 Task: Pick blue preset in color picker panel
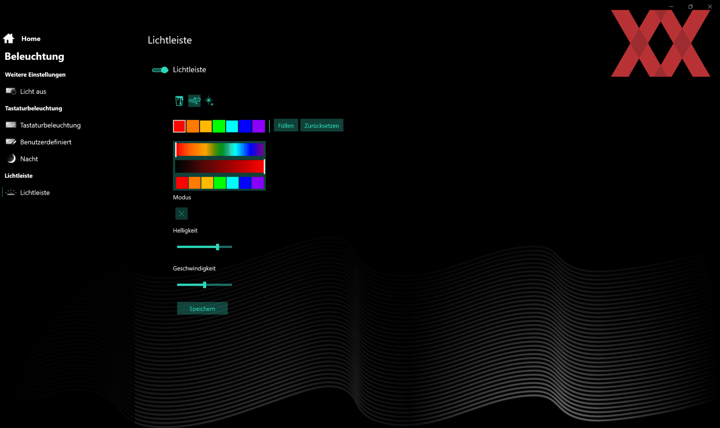(x=245, y=183)
